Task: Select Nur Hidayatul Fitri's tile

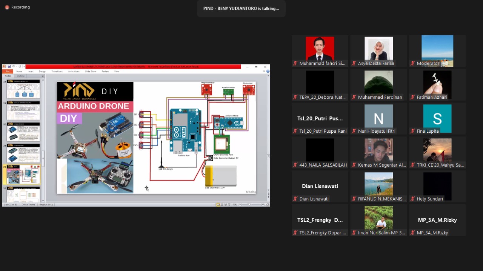Action: (378, 118)
